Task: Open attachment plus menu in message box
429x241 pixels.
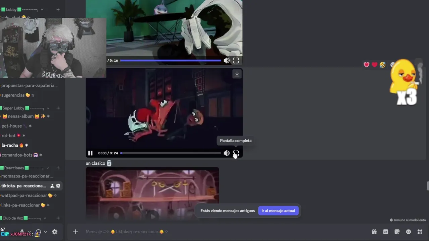Action: coord(75,232)
